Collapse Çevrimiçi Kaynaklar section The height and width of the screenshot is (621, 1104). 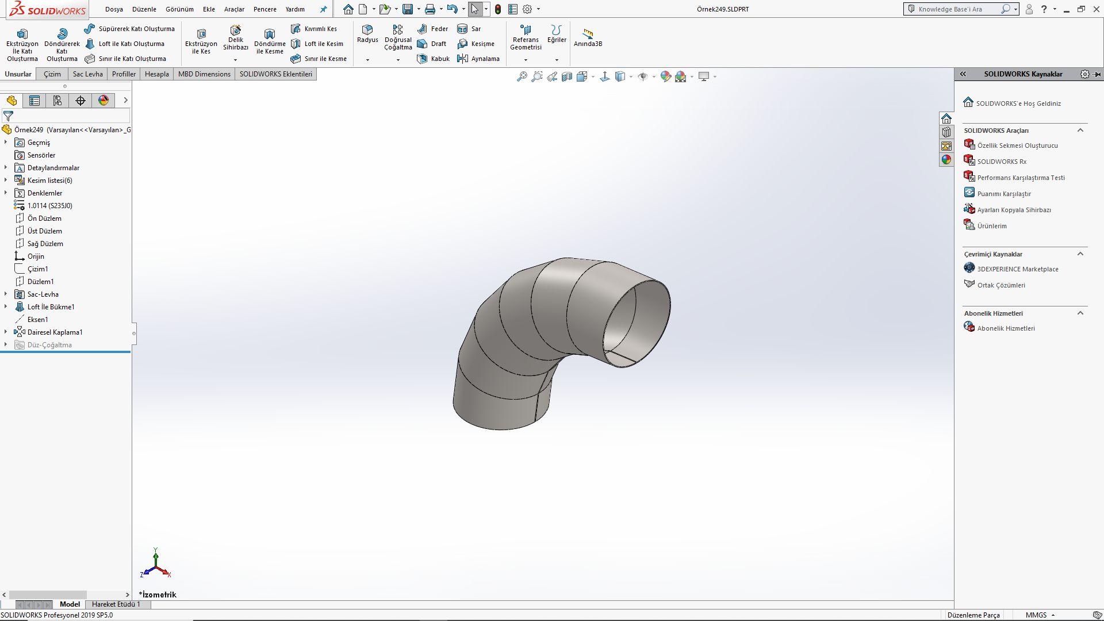pos(1080,254)
